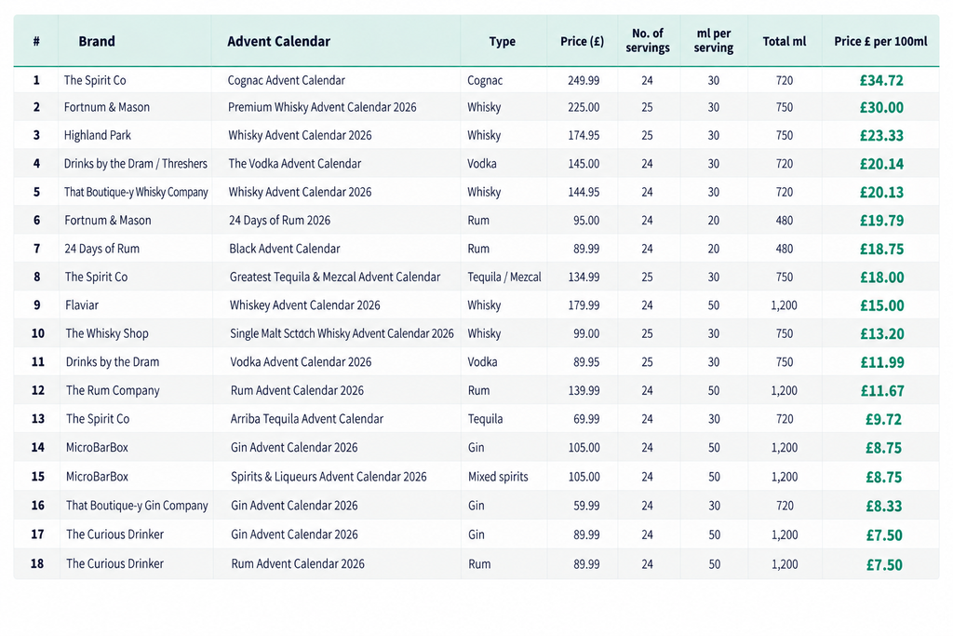The image size is (953, 636).
Task: Click That Boutique-y Gin Company cell
Action: pos(137,506)
